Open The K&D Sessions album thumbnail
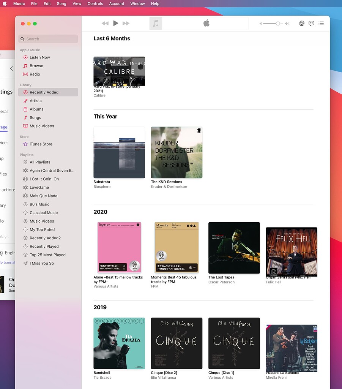Image resolution: width=342 pixels, height=389 pixels. coord(177,152)
